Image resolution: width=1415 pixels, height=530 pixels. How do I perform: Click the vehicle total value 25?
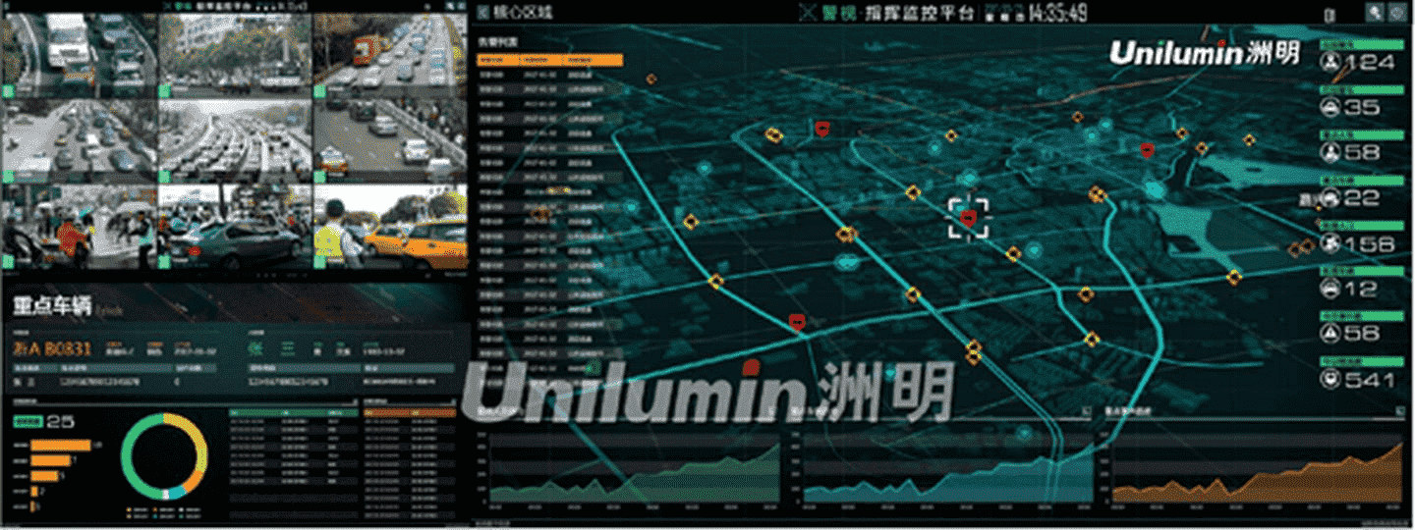point(61,422)
